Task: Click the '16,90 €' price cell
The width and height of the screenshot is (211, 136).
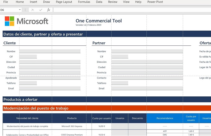Action: [101, 126]
